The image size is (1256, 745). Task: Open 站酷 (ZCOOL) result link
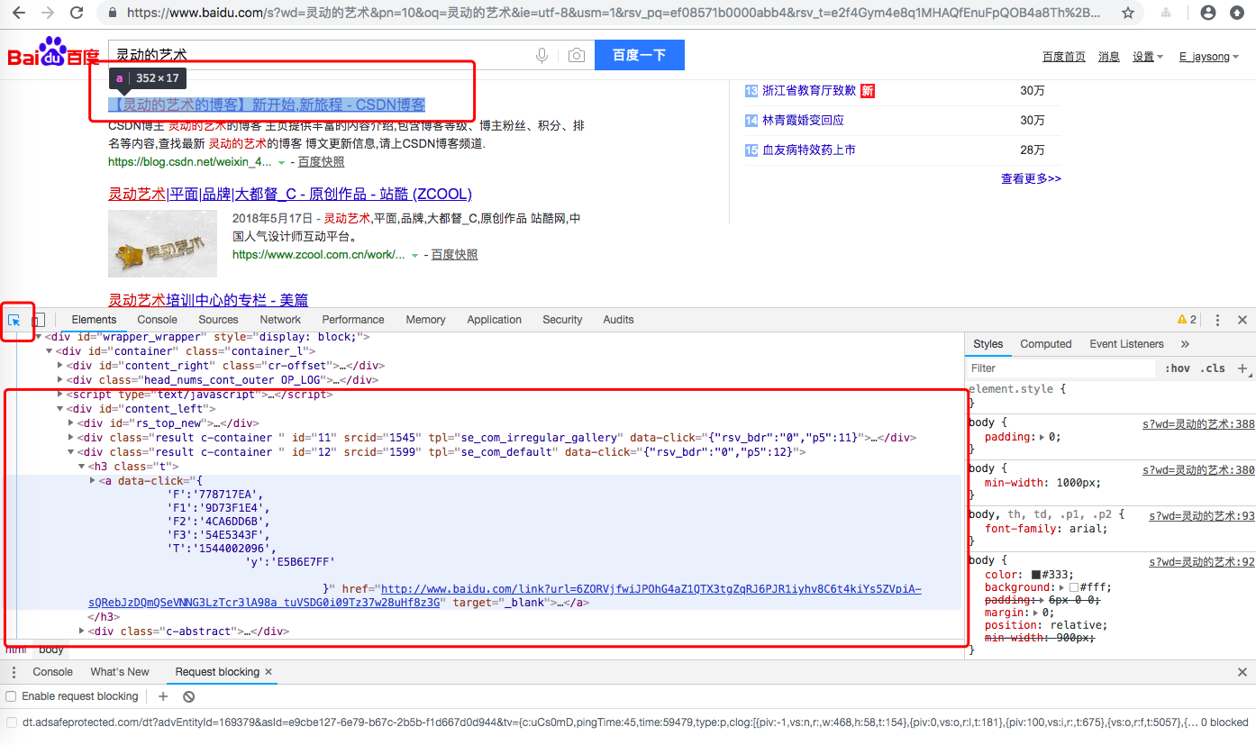click(290, 195)
